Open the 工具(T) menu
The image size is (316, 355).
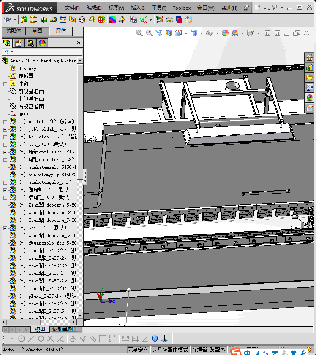click(x=159, y=8)
